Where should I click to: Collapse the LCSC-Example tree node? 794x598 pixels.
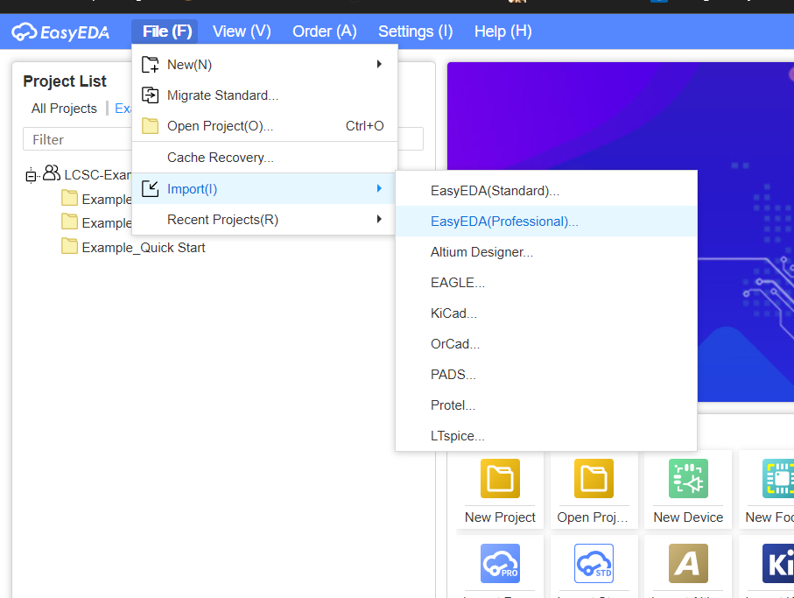(x=31, y=176)
